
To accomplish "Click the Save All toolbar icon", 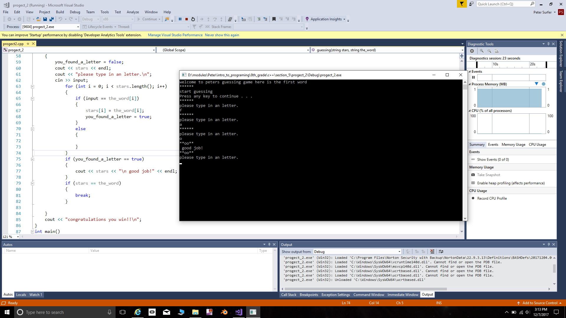I will coord(52,19).
